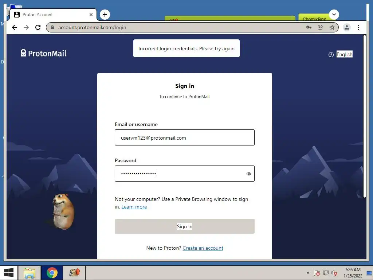Click the lock icon for site information
The image size is (373, 280).
pyautogui.click(x=52, y=27)
